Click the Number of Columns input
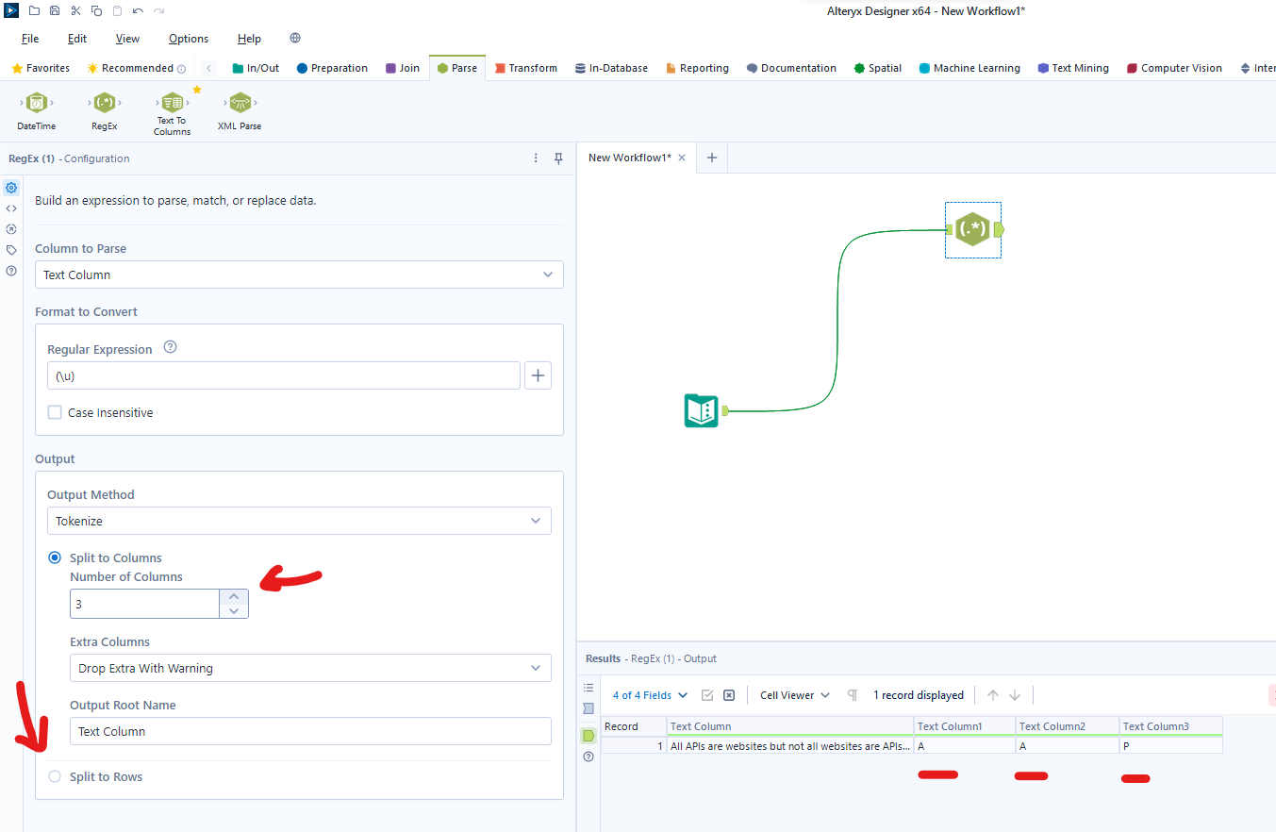The width and height of the screenshot is (1276, 832). click(x=145, y=604)
